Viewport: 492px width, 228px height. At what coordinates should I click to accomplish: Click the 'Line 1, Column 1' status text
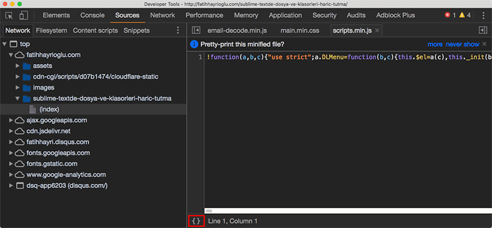232,221
